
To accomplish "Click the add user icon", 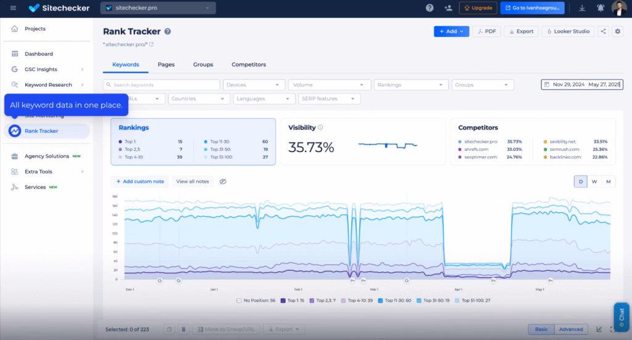I will pyautogui.click(x=447, y=8).
